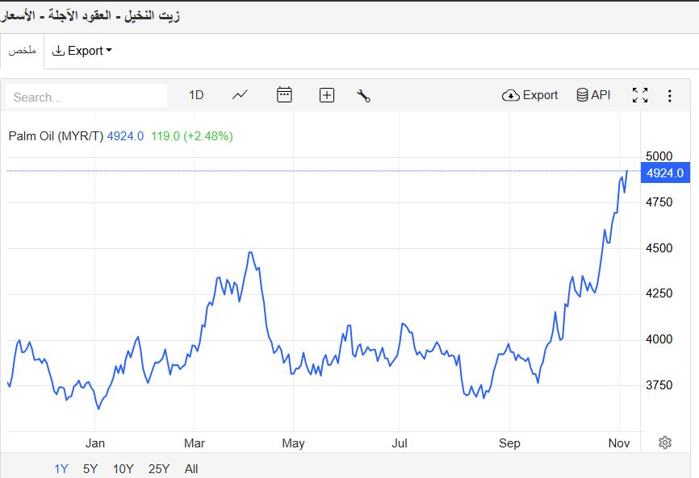Switch to the ملخص tab
The width and height of the screenshot is (699, 478).
click(x=23, y=51)
